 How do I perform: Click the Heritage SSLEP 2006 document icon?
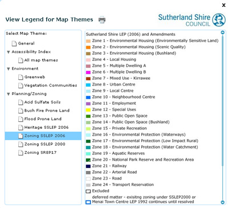coord(21,127)
